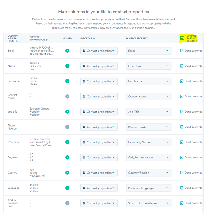The width and height of the screenshot is (208, 213).
Task: Open the First Name property dropdown
Action: [x=148, y=66]
